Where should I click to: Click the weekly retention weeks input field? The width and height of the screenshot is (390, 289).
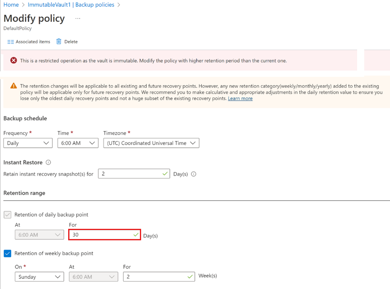pyautogui.click(x=156, y=277)
